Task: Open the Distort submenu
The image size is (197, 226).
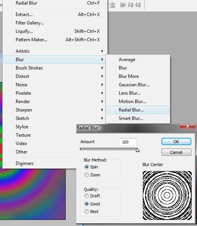Action: click(x=55, y=76)
